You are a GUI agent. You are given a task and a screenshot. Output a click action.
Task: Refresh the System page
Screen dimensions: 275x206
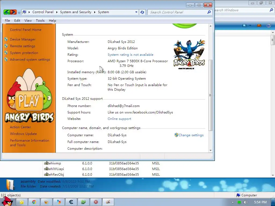tap(142, 12)
